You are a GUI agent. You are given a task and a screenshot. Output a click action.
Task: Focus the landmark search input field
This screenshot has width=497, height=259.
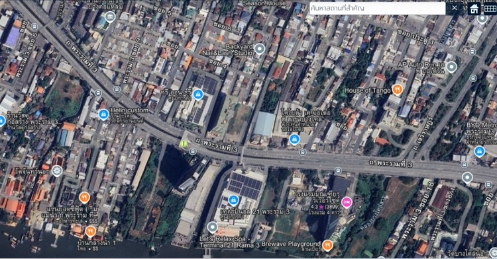pos(377,8)
